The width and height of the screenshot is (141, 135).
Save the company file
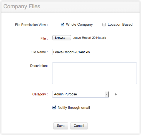coord(61,126)
